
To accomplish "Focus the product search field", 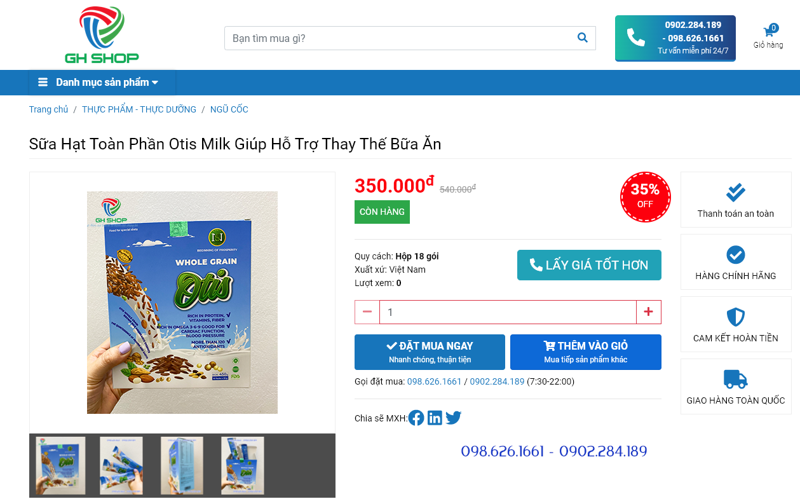I will (400, 38).
